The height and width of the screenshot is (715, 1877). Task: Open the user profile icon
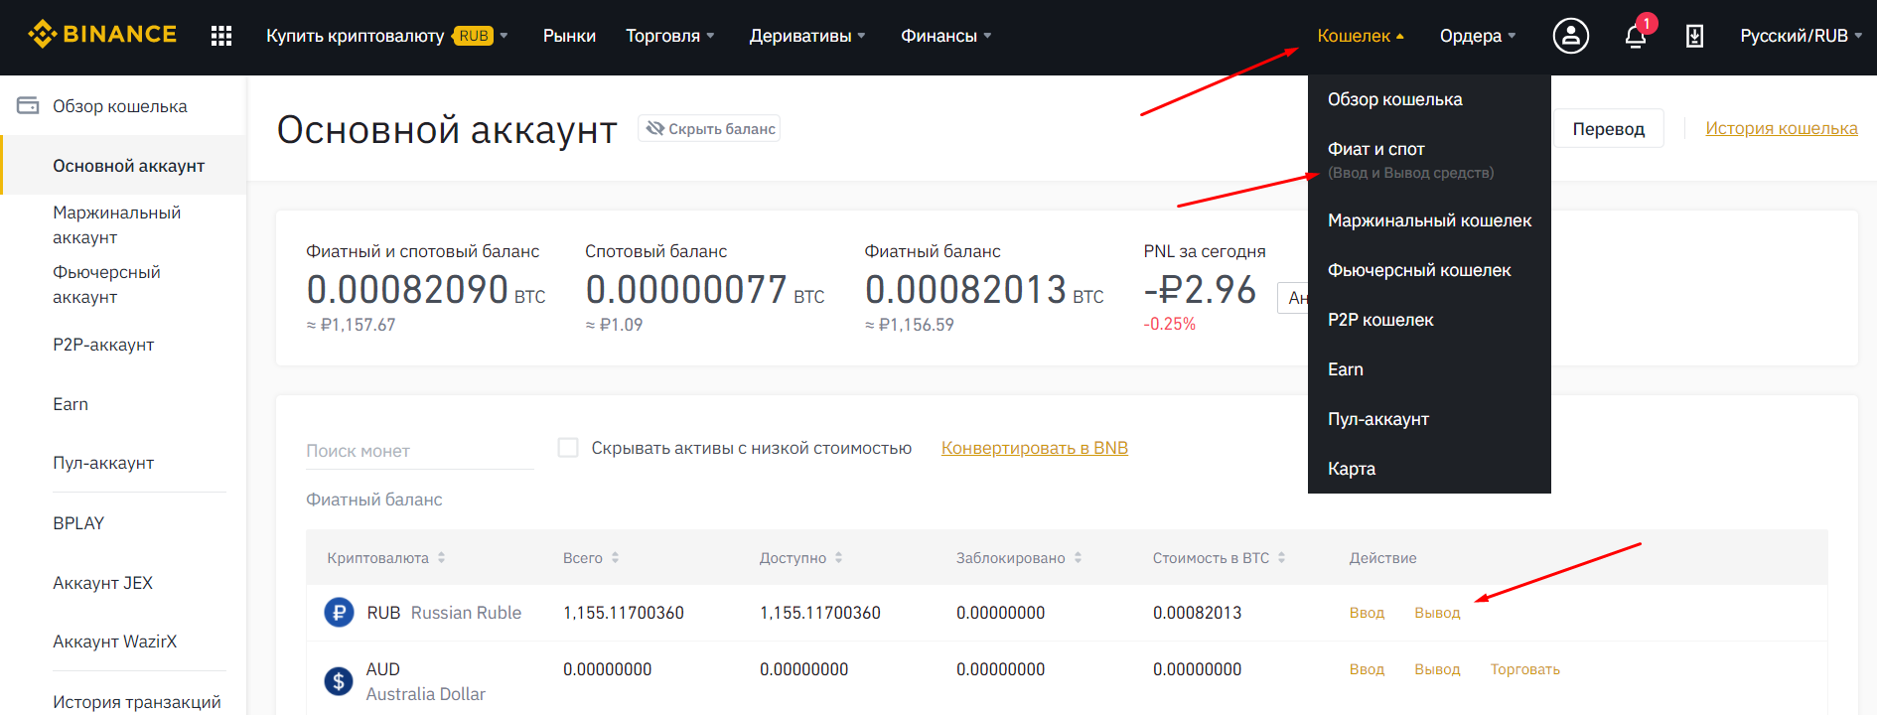click(1570, 36)
